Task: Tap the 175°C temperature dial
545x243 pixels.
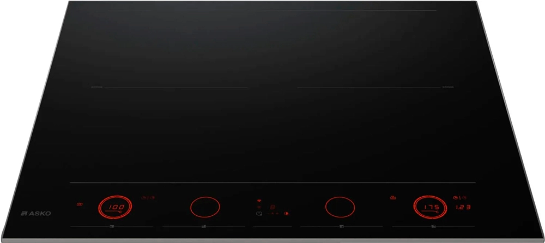Action: (x=431, y=207)
